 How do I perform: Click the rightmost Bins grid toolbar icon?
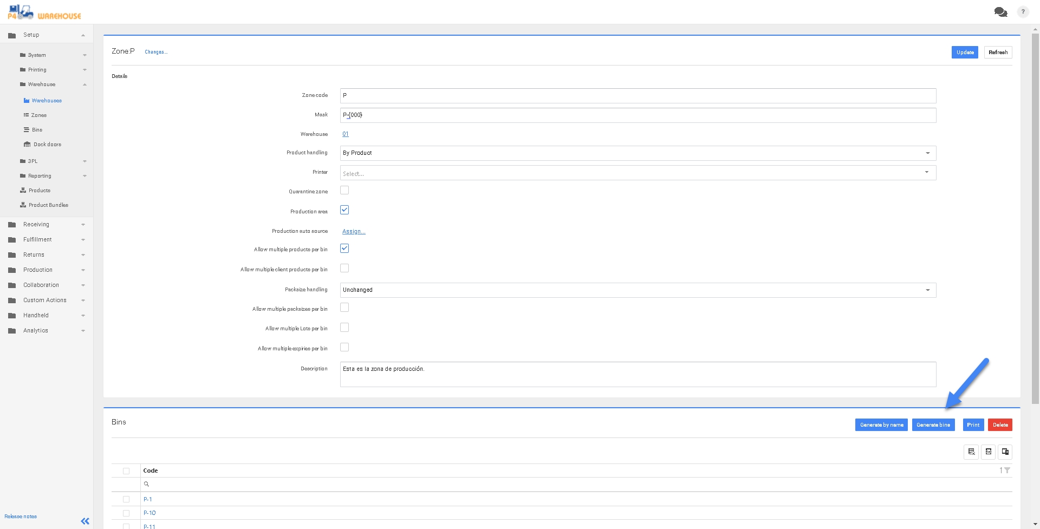1005,452
